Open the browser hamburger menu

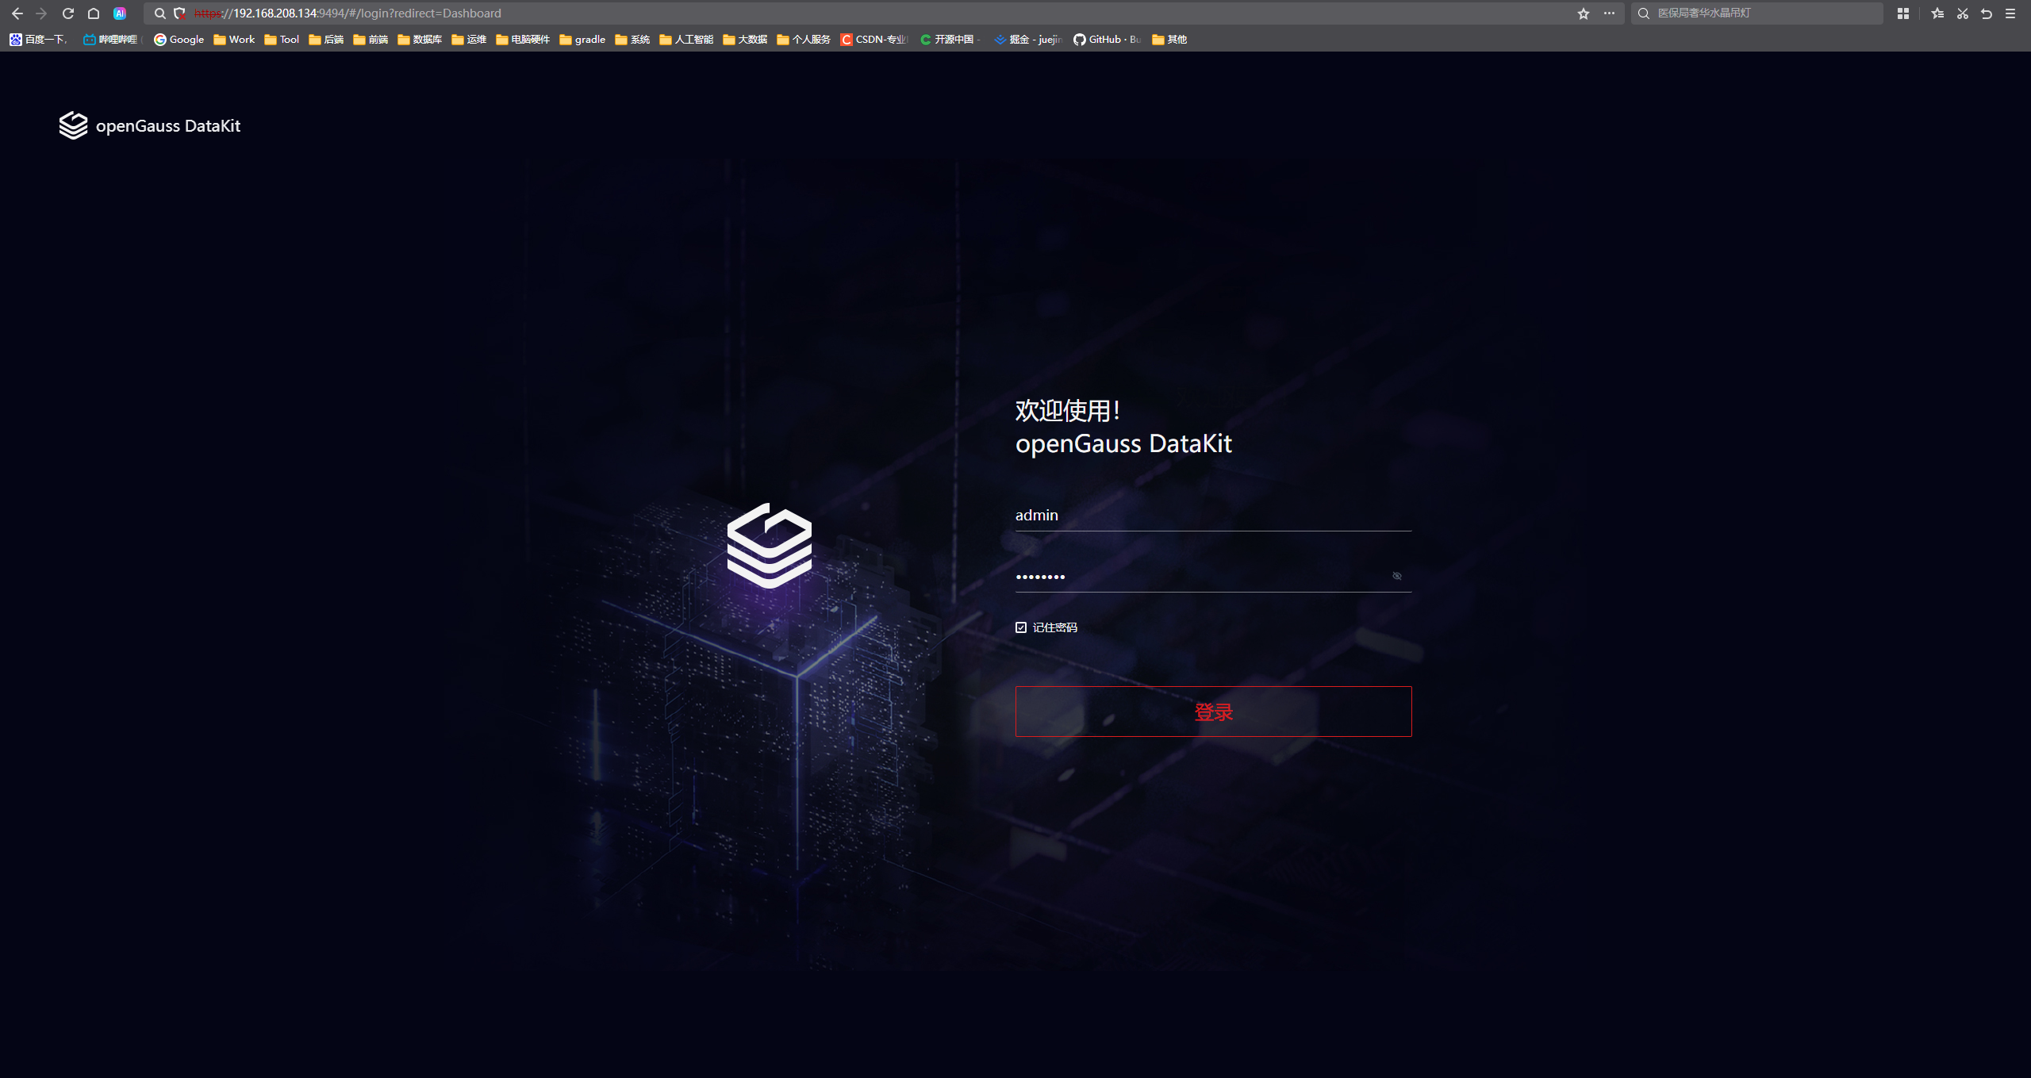click(2011, 13)
